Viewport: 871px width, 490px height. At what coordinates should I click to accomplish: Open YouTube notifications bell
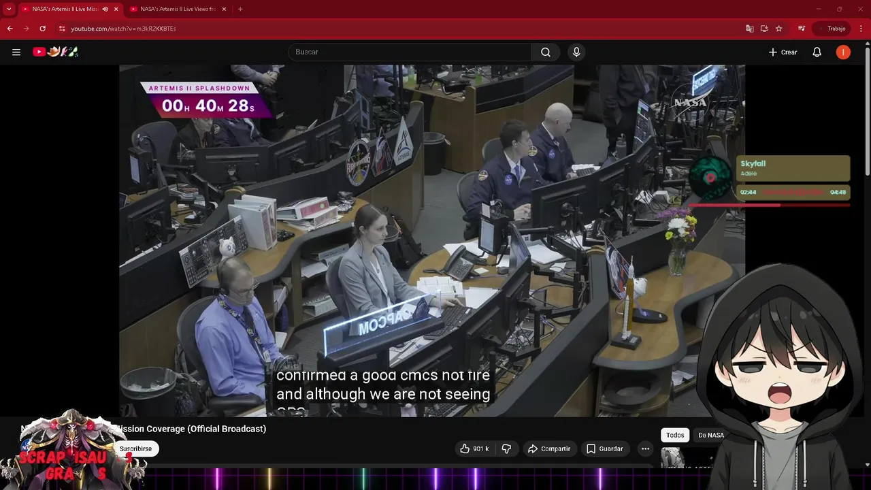tap(817, 52)
